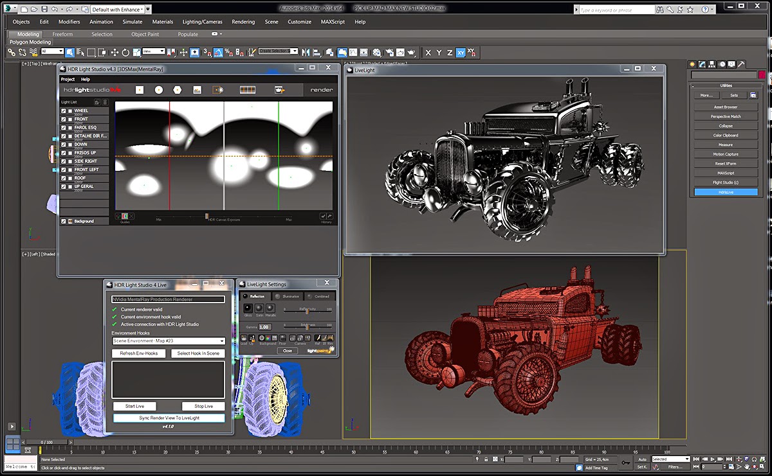Click the Floor icon in LiveLight Settings
This screenshot has height=476, width=772.
(282, 338)
